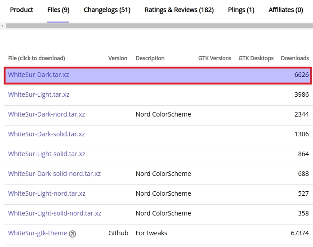Click the 864 downloads count
313x247 pixels.
coord(304,154)
